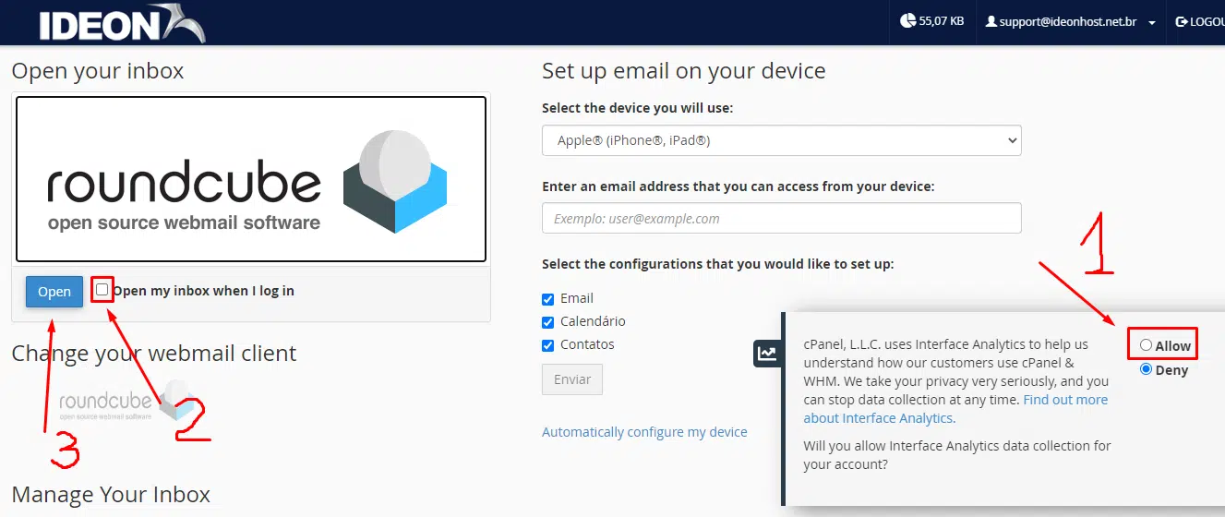
Task: Click the Interface Analytics chart icon
Action: pos(767,353)
